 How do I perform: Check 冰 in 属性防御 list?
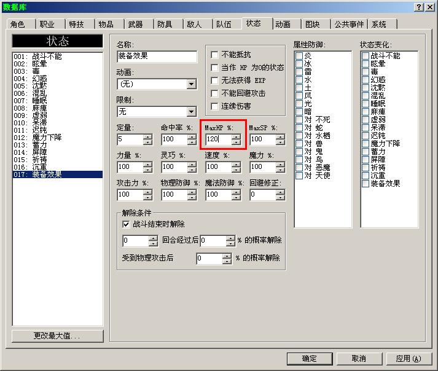pos(299,64)
